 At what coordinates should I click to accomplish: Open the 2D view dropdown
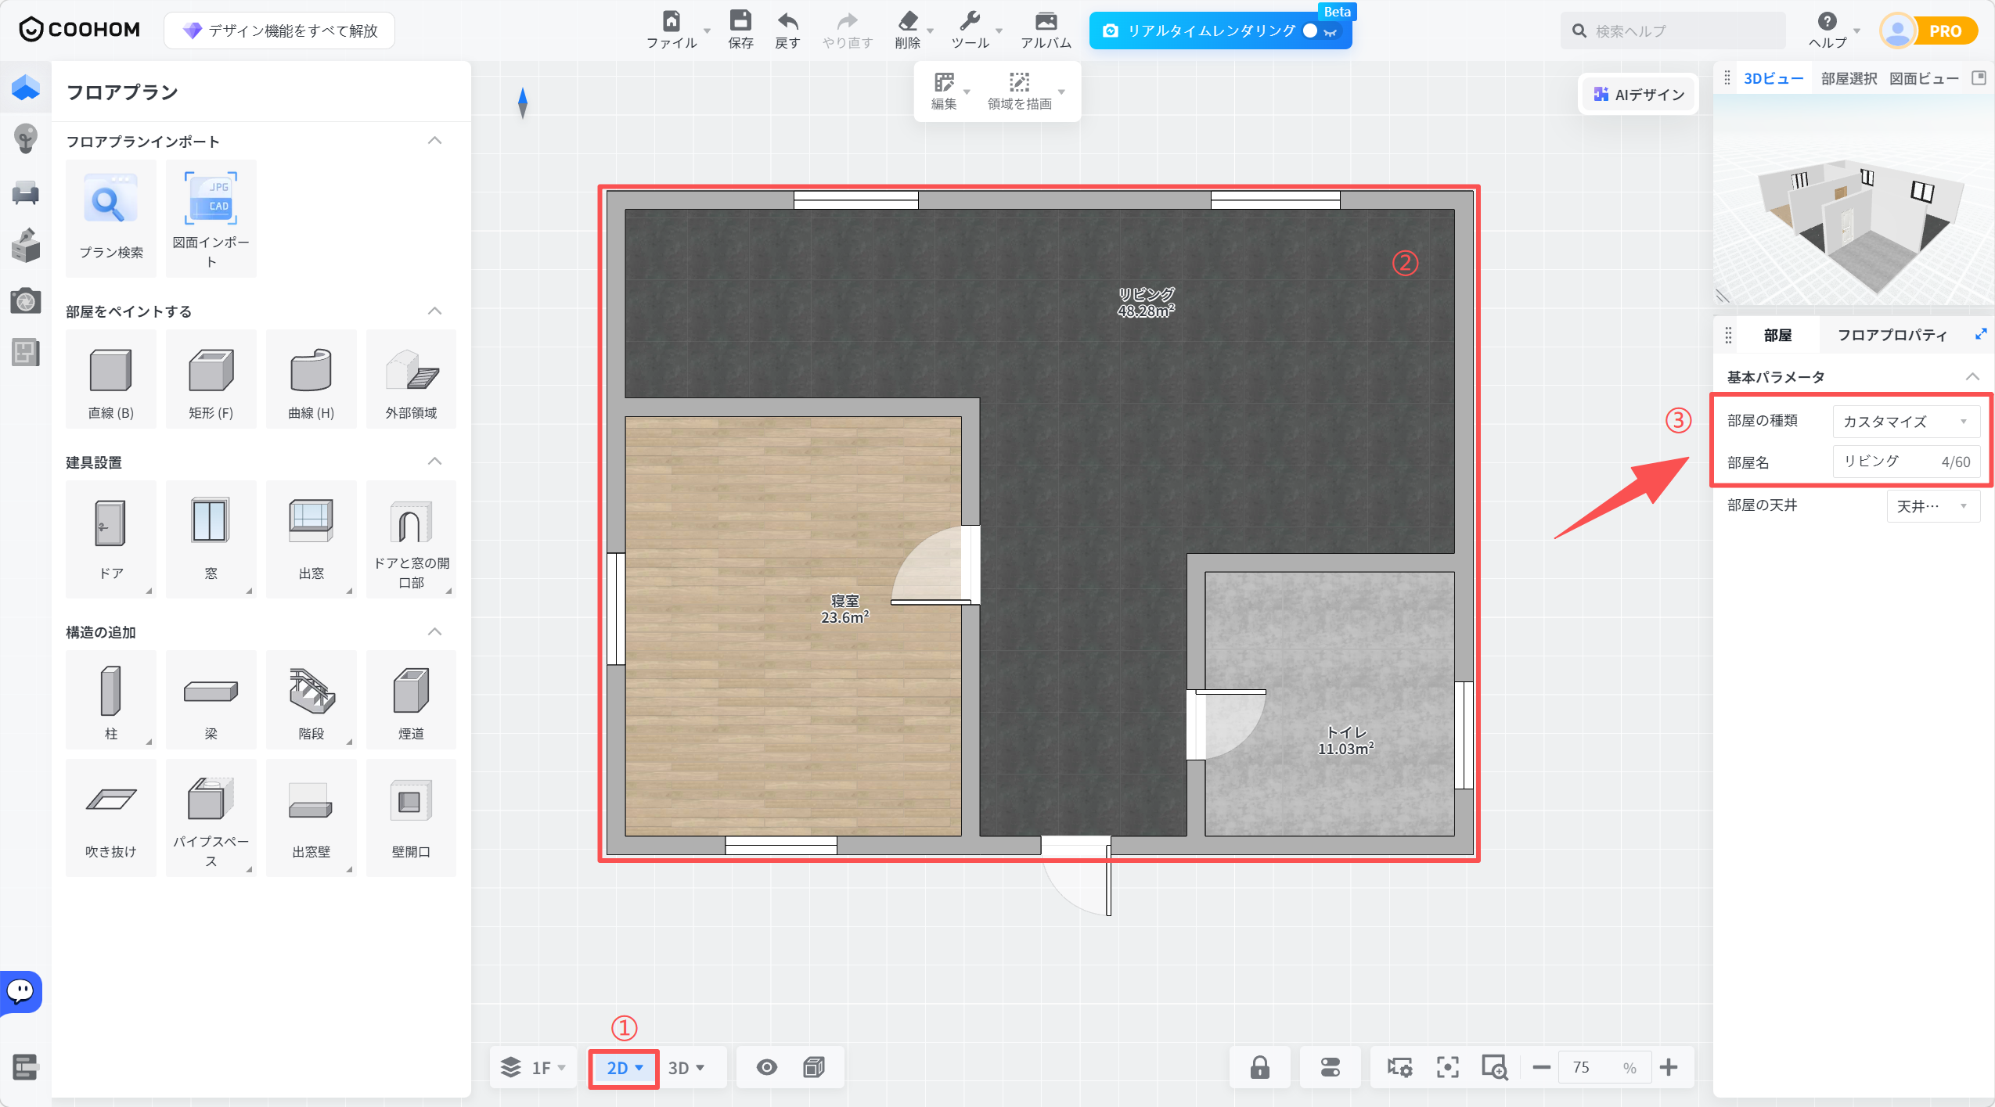click(x=624, y=1068)
